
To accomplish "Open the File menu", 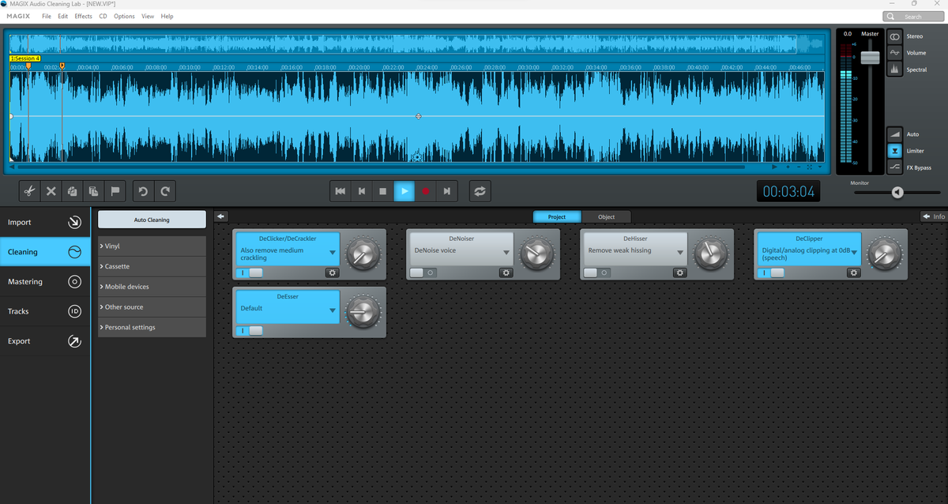I will (x=47, y=16).
